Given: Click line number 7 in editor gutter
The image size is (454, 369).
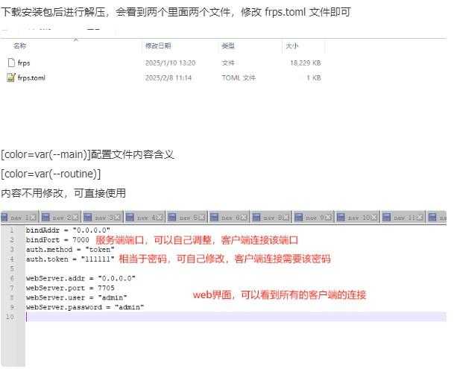Looking at the screenshot, I should [12, 287].
